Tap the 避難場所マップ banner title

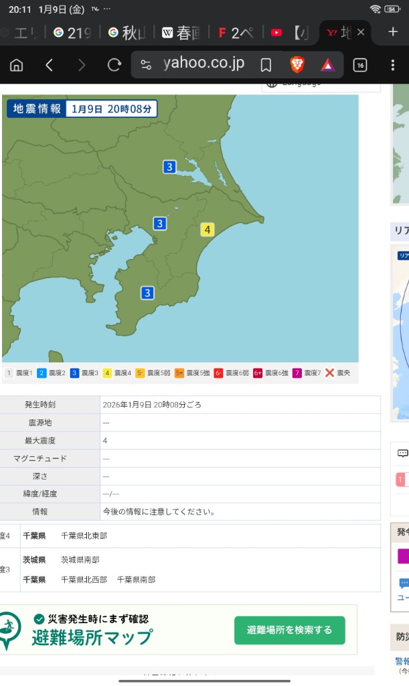pos(92,637)
